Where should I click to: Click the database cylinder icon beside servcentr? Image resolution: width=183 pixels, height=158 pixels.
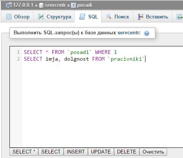point(41,5)
